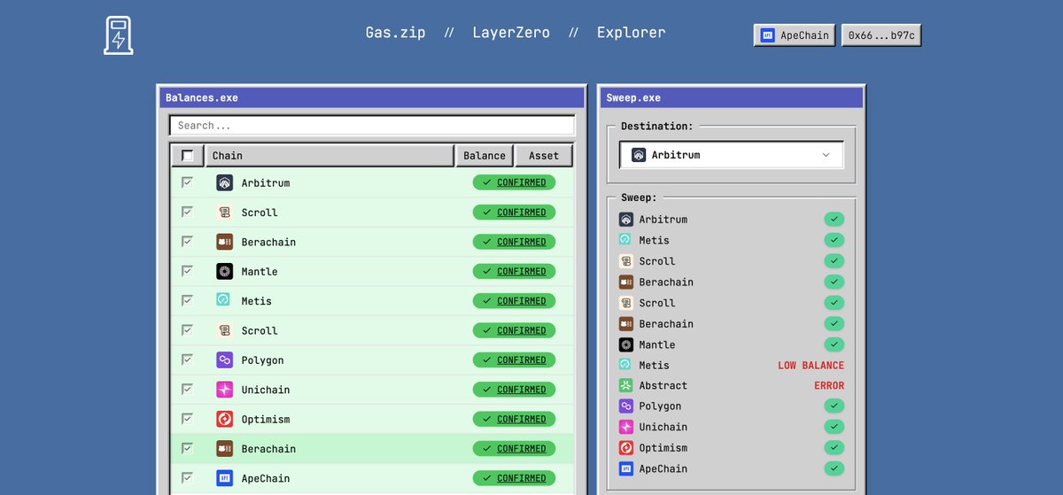Click the Unichain chain icon in Balances list

pos(224,389)
